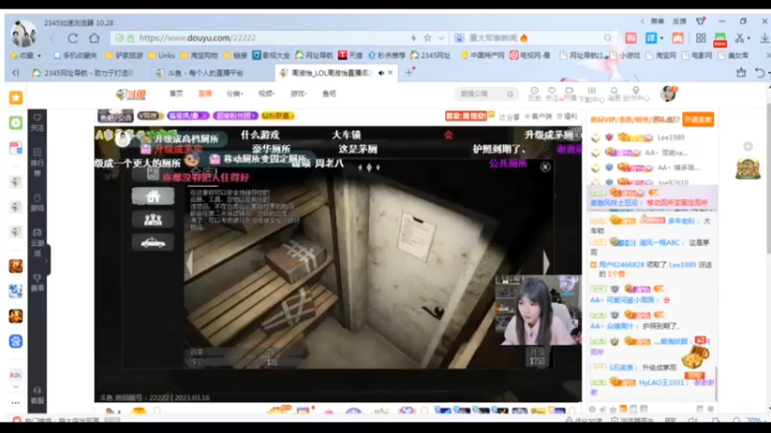This screenshot has height=433, width=771.
Task: Open the user profile avatar in Douyu header
Action: [x=668, y=93]
